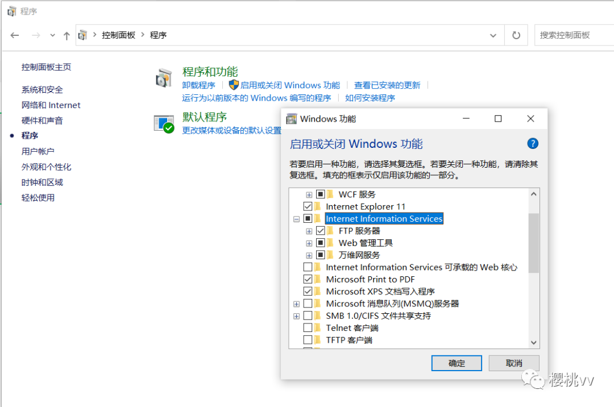Click the refresh icon beside address bar
Image resolution: width=614 pixels, height=407 pixels.
516,35
